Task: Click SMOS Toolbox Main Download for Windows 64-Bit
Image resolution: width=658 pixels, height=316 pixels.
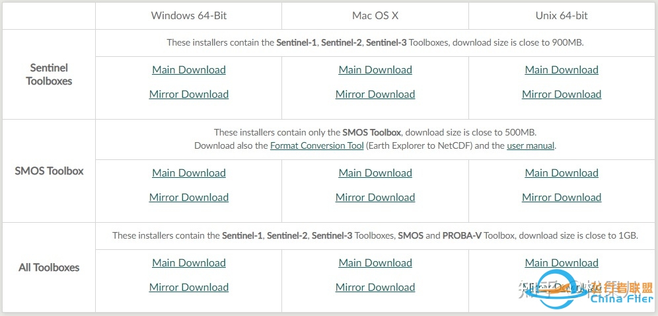Action: click(x=189, y=173)
